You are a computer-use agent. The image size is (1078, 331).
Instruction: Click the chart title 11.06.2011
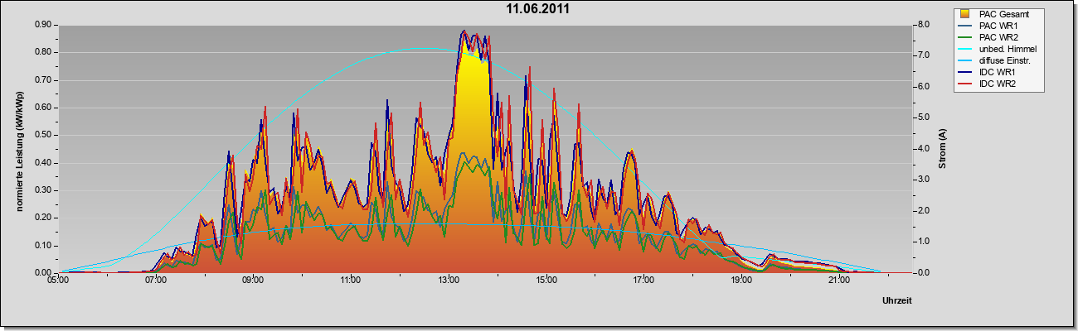pyautogui.click(x=538, y=9)
